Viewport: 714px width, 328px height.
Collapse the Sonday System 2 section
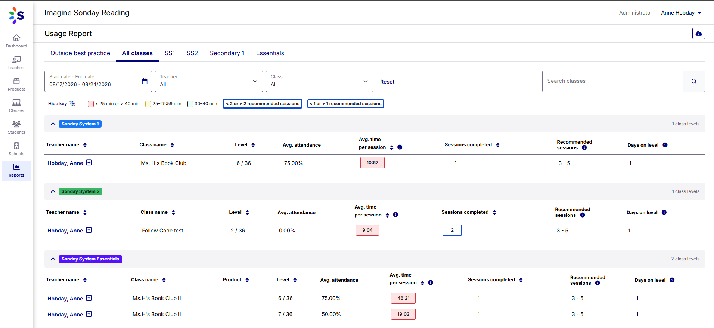pos(53,191)
